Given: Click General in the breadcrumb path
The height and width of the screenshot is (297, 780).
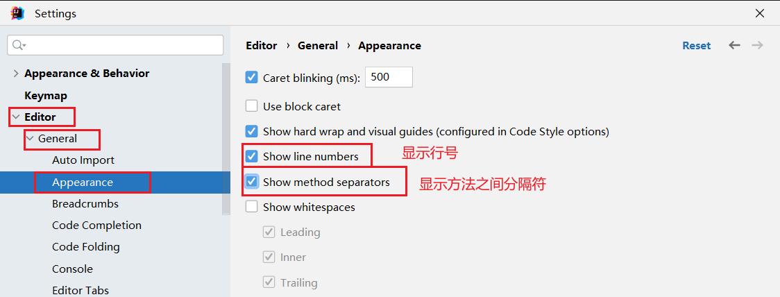Looking at the screenshot, I should tap(317, 45).
